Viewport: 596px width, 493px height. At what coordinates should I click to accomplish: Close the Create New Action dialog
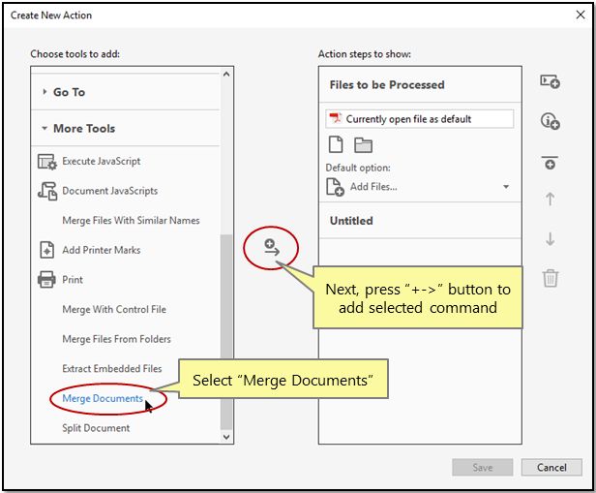581,15
